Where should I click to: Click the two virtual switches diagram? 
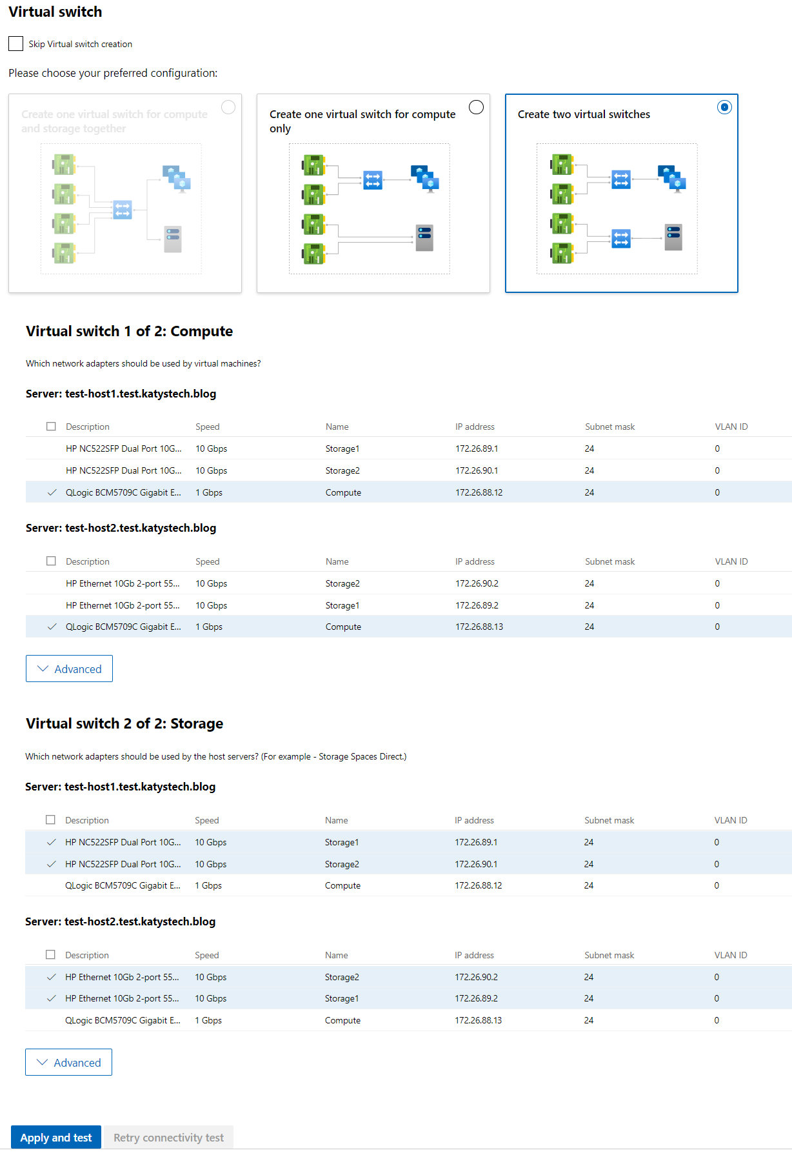[x=617, y=208]
